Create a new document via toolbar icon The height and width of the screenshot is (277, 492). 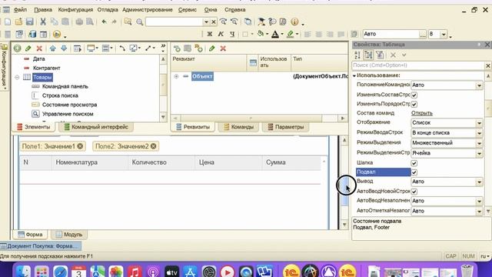pyautogui.click(x=8, y=22)
